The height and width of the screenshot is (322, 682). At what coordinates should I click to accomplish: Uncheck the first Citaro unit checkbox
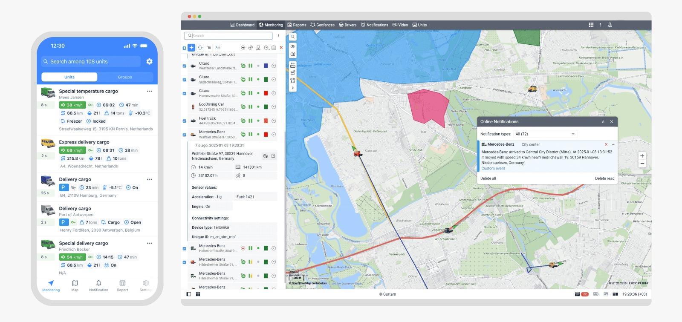pos(185,66)
